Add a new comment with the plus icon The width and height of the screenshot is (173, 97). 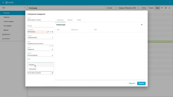142,25
